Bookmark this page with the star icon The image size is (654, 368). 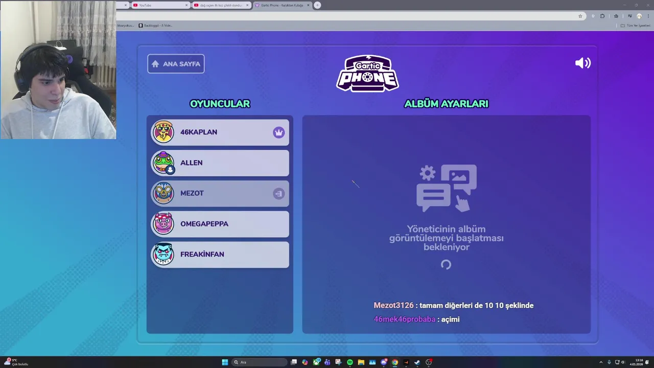[580, 16]
